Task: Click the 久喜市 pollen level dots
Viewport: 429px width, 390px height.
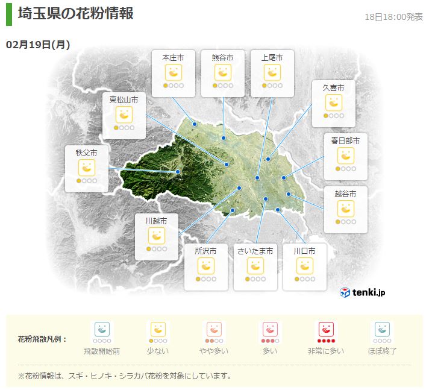Action: (x=334, y=116)
